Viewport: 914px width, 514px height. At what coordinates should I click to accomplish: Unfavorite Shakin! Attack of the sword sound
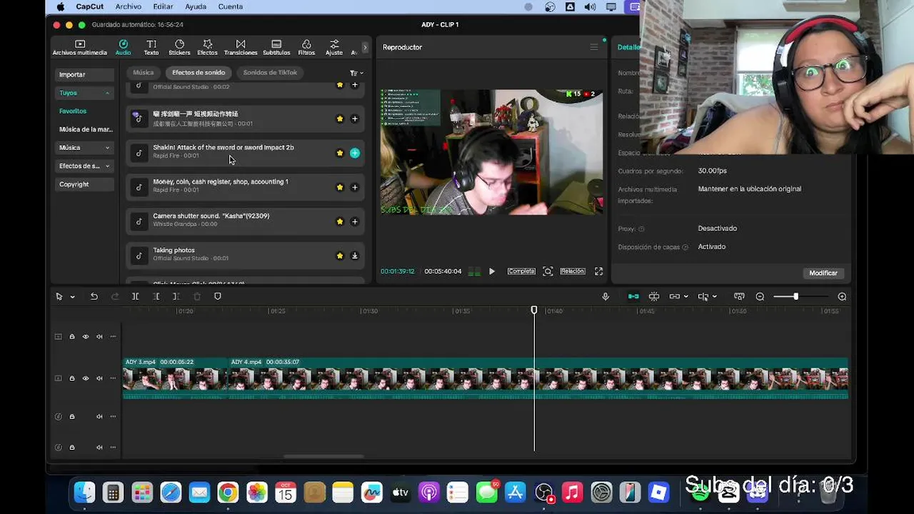click(x=340, y=153)
